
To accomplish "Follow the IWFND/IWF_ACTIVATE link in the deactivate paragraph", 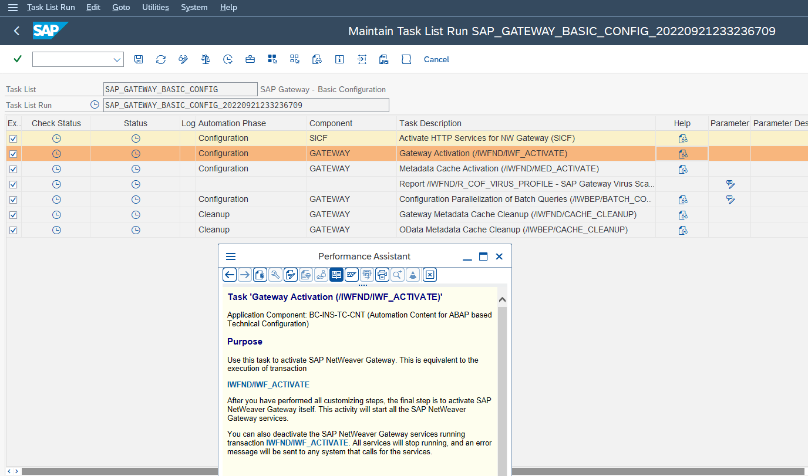I will coord(307,443).
